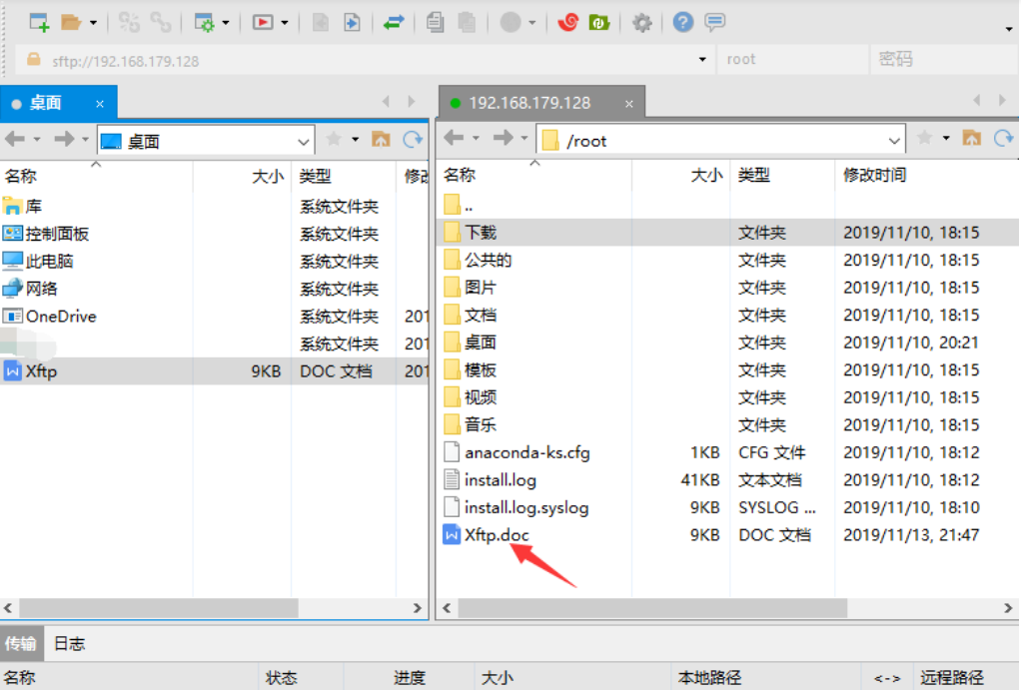Image resolution: width=1021 pixels, height=690 pixels.
Task: Click the local pane home folder icon
Action: pyautogui.click(x=381, y=139)
